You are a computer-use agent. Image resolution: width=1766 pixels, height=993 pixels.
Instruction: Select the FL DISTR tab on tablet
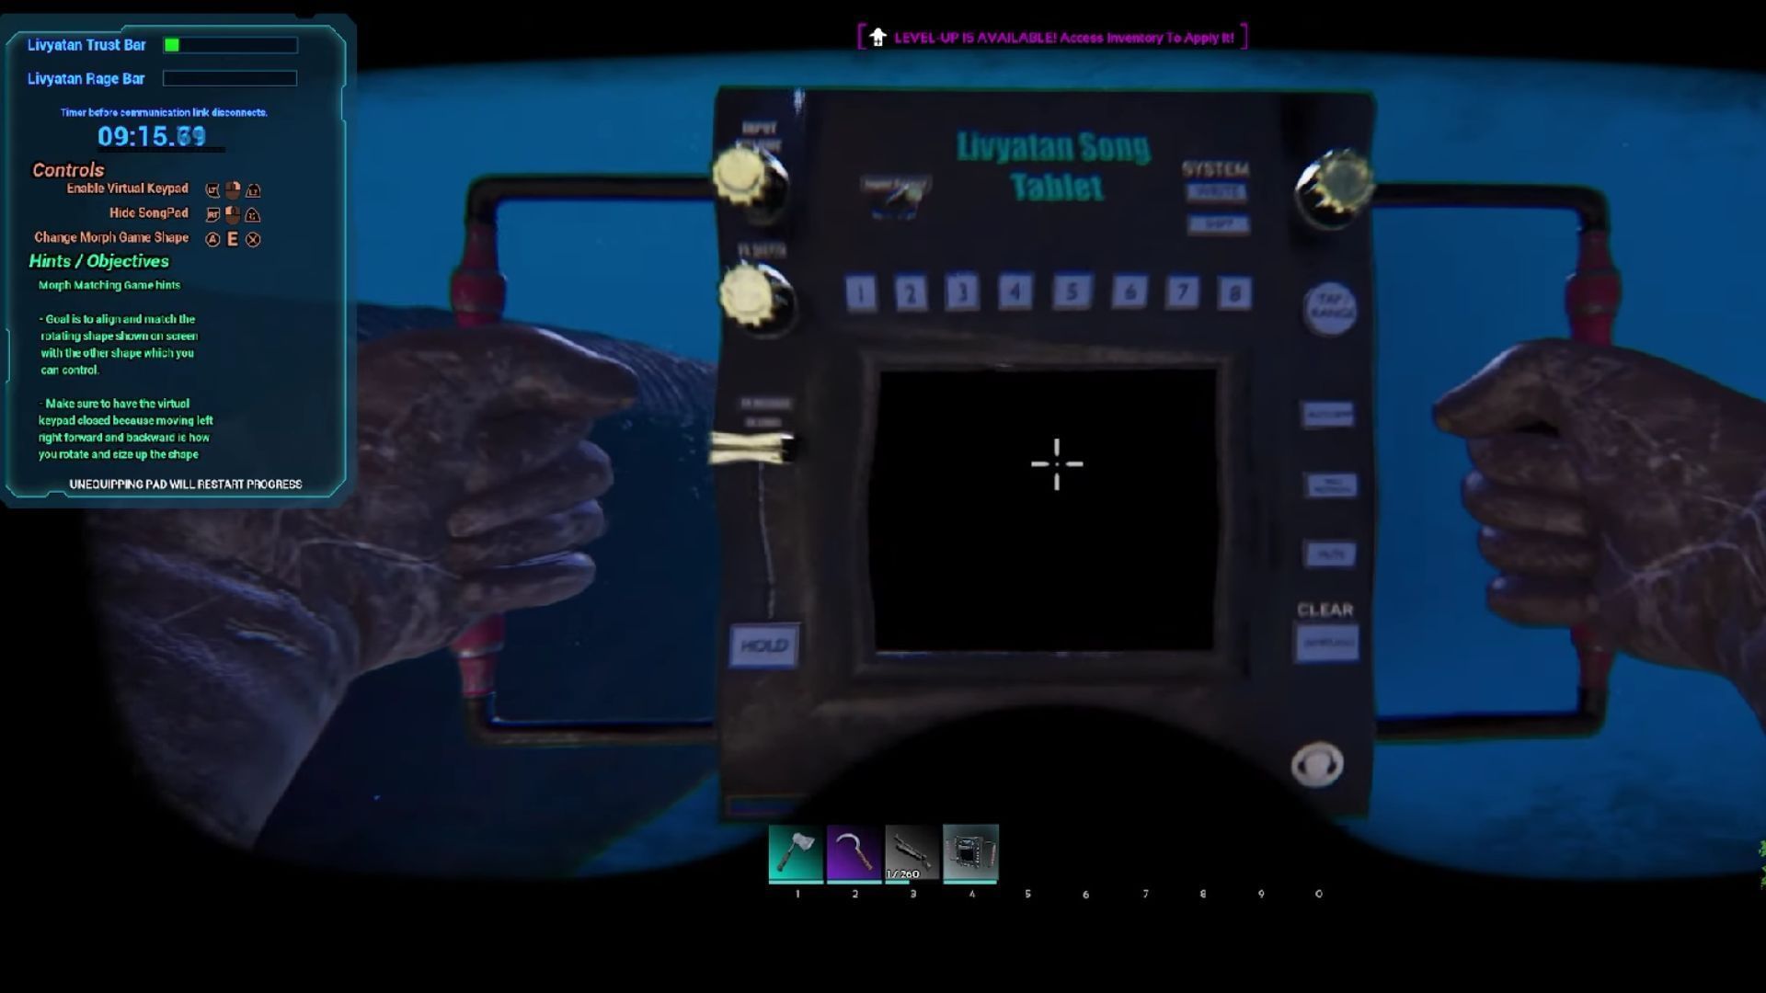(x=762, y=250)
